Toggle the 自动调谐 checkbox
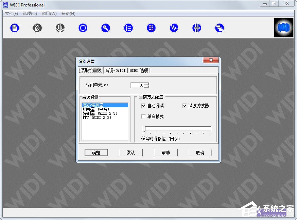 tap(143, 106)
